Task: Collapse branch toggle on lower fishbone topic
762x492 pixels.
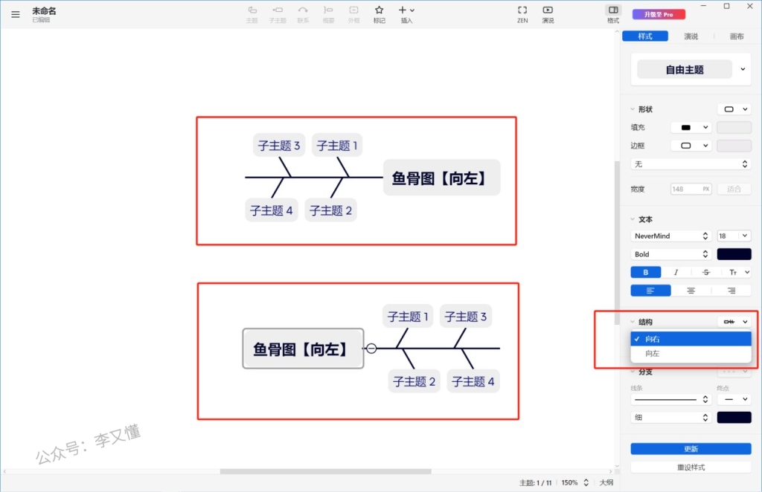Action: 371,349
